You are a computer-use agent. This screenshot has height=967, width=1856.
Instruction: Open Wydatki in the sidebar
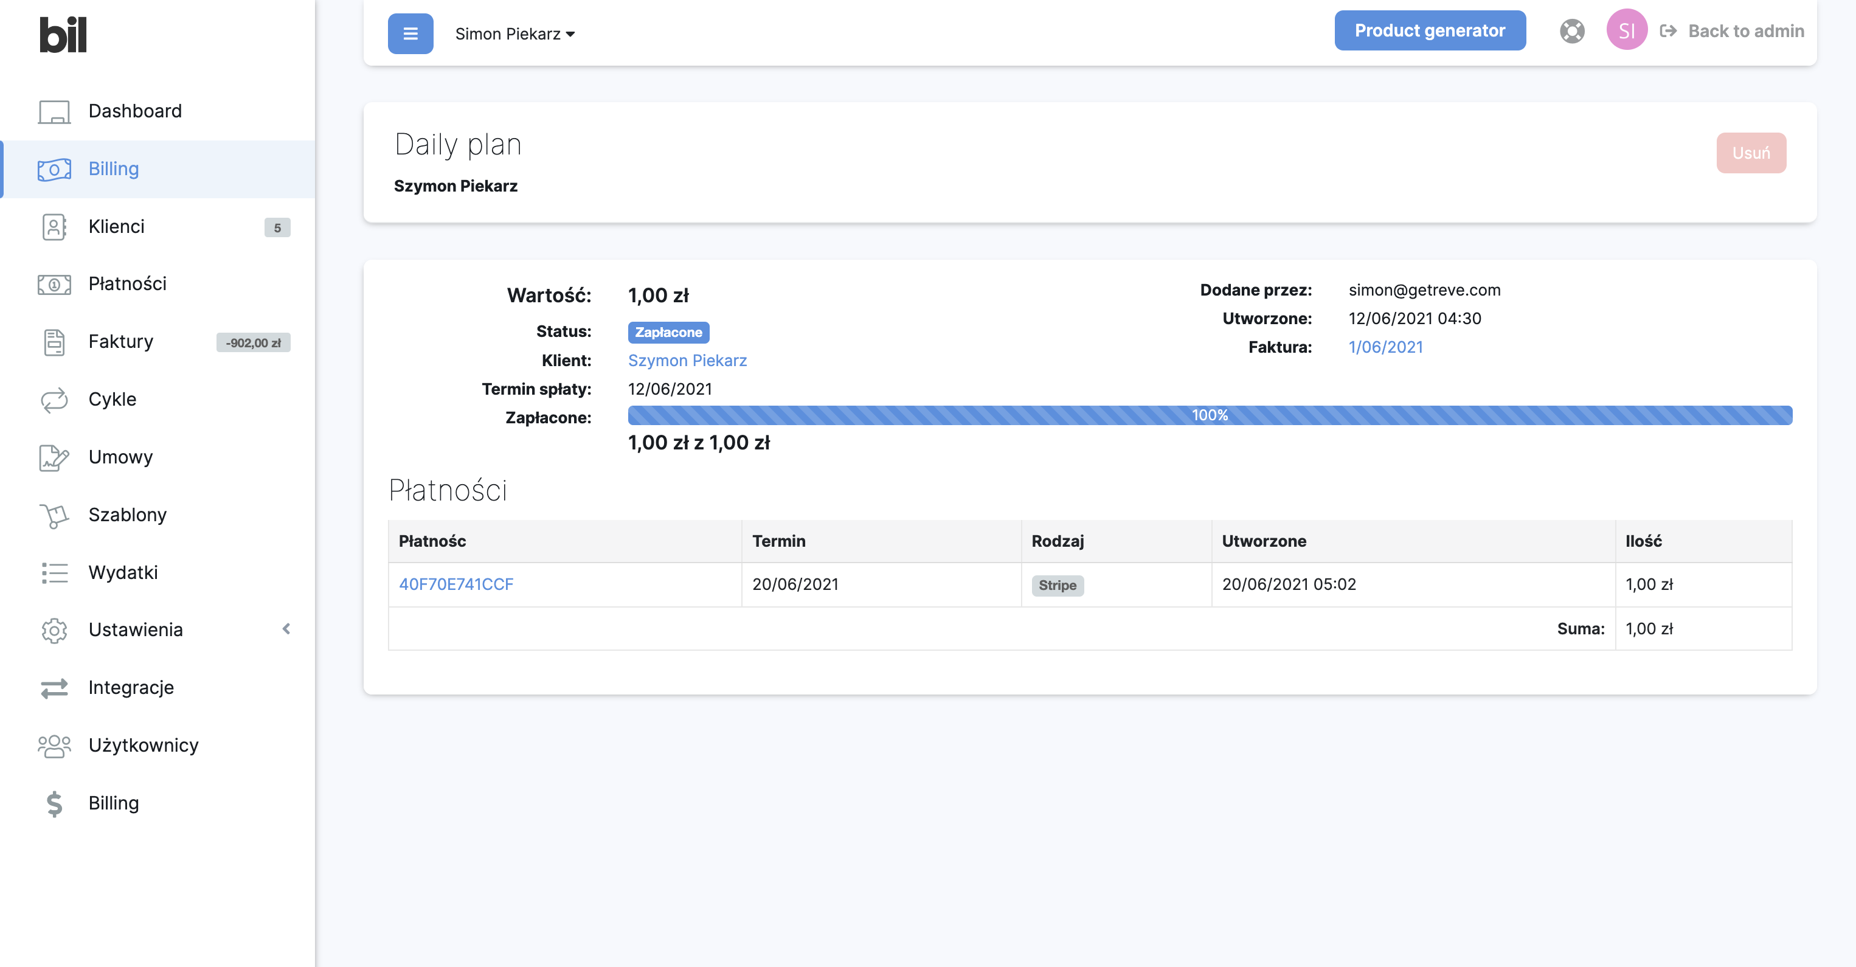pyautogui.click(x=122, y=573)
